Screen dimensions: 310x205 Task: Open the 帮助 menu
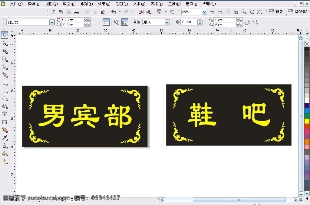point(209,4)
